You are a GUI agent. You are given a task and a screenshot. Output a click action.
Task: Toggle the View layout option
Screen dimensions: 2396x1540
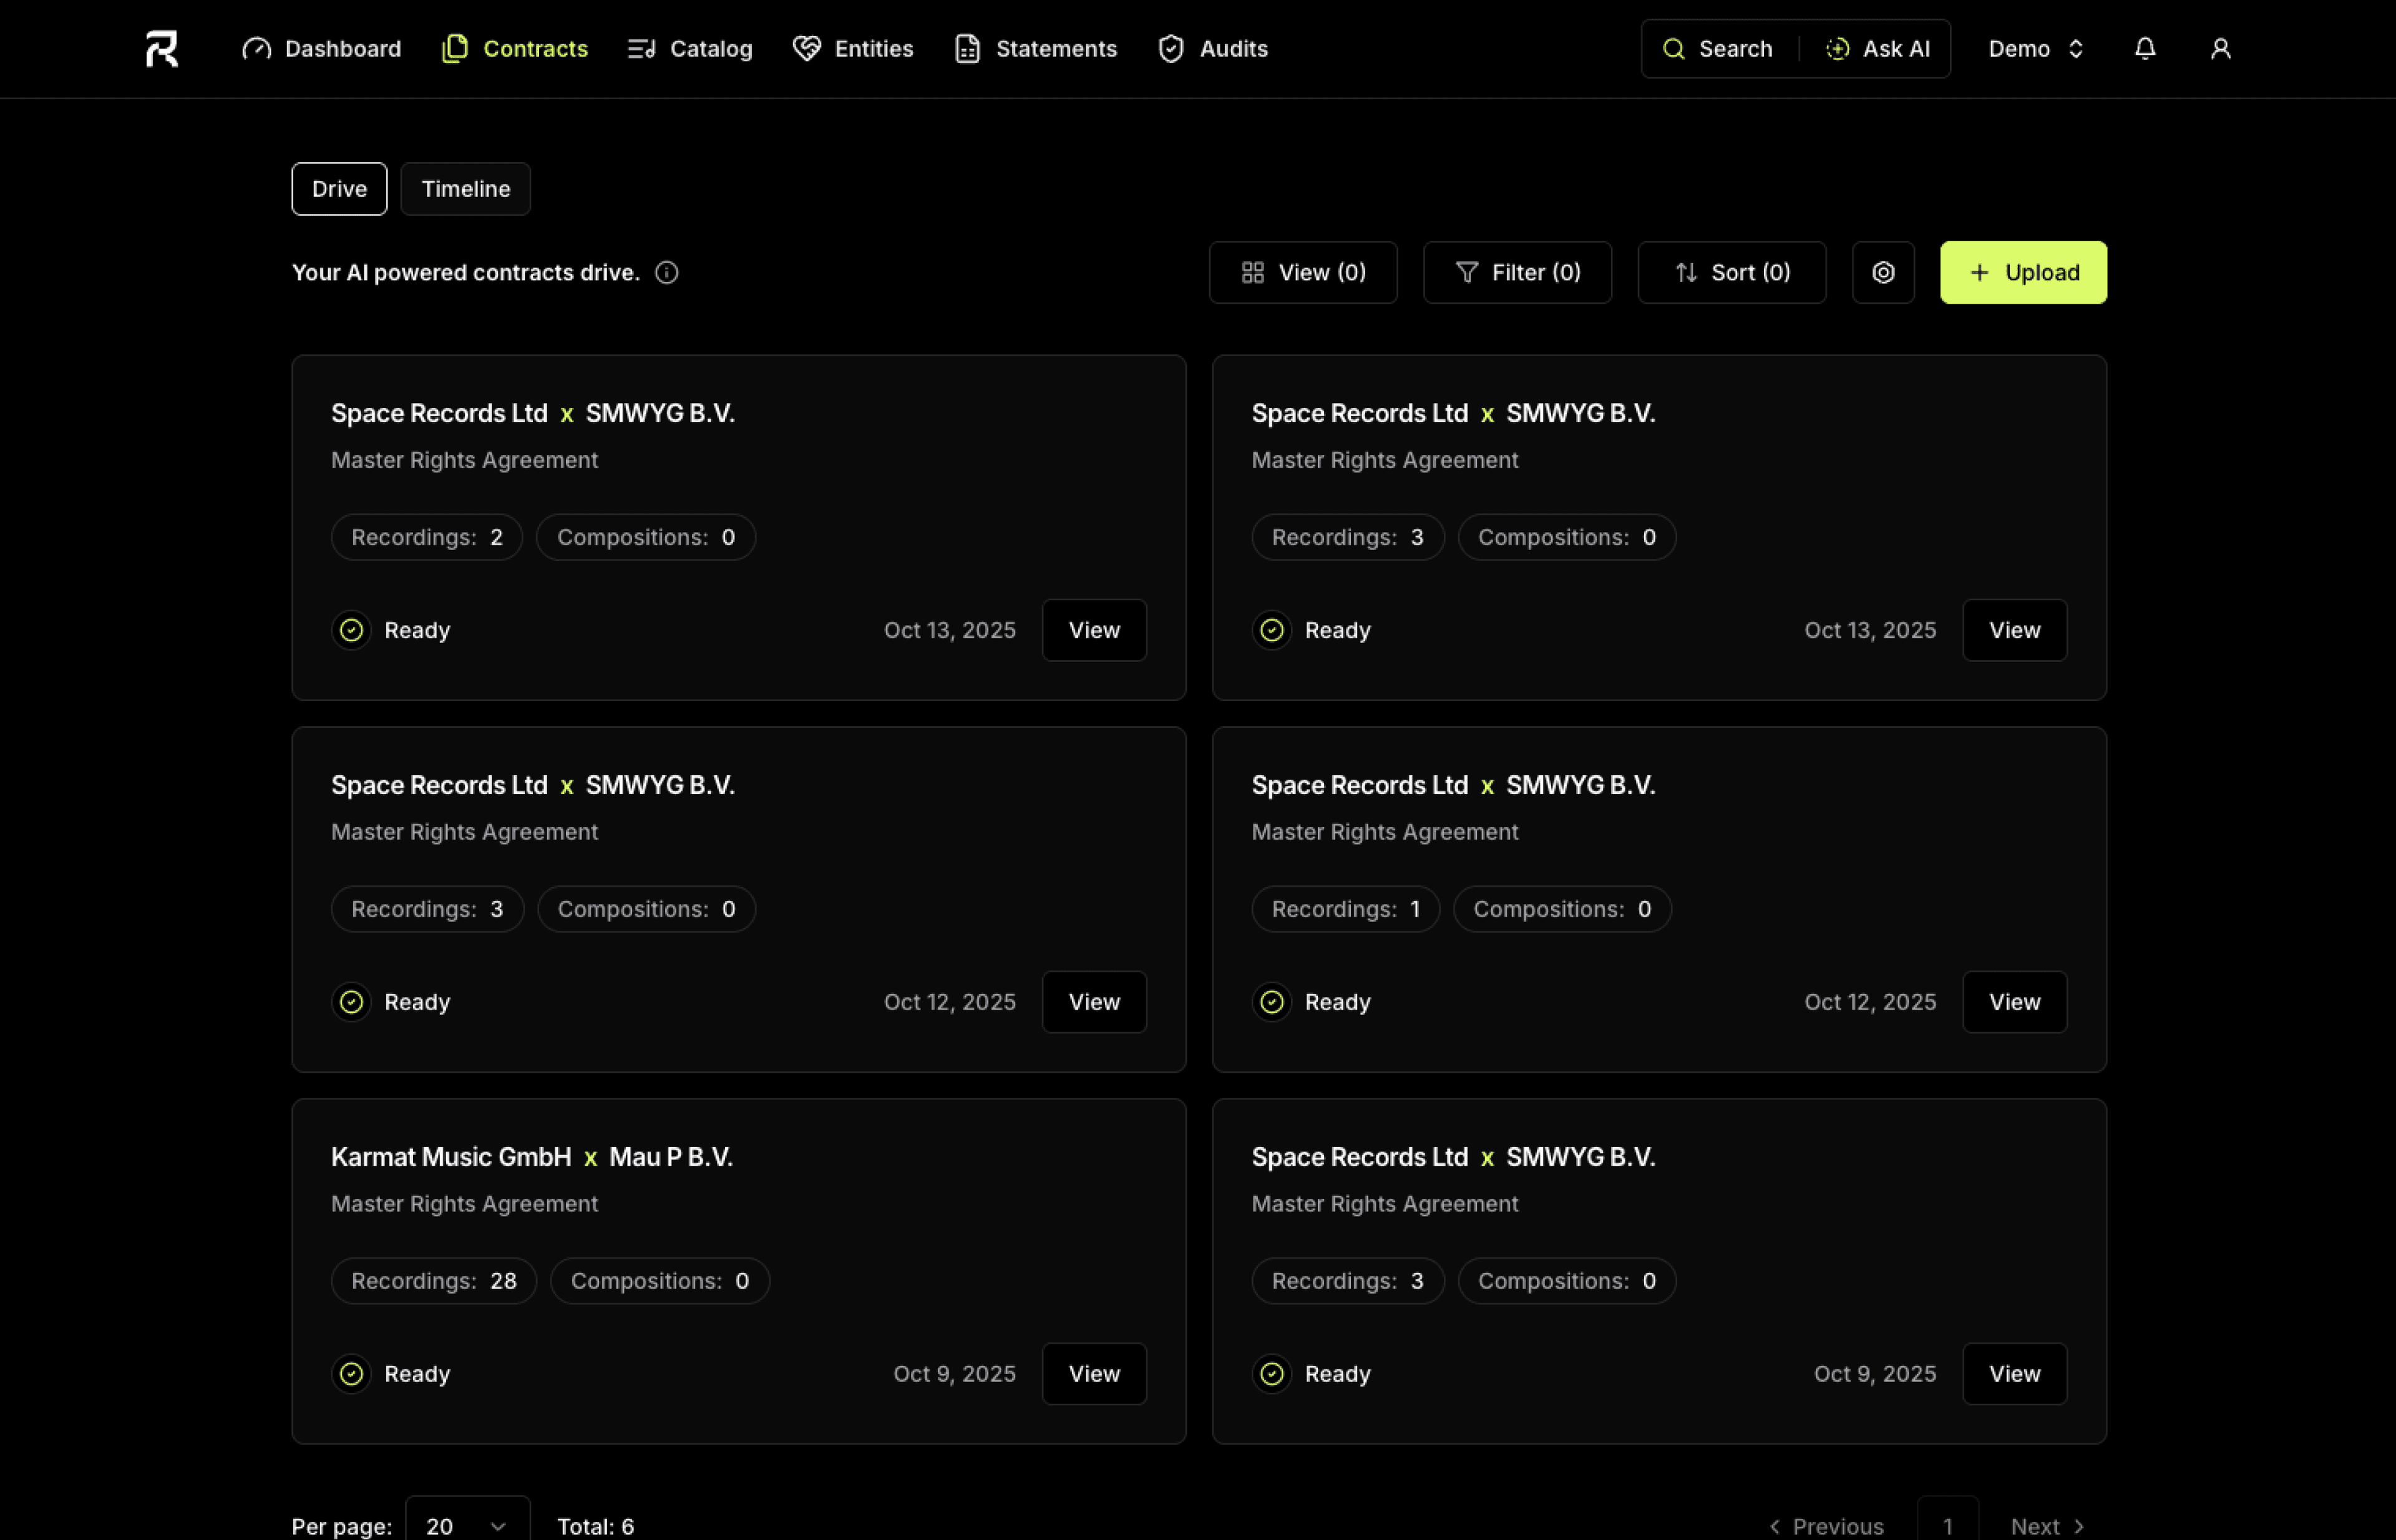(x=1303, y=272)
